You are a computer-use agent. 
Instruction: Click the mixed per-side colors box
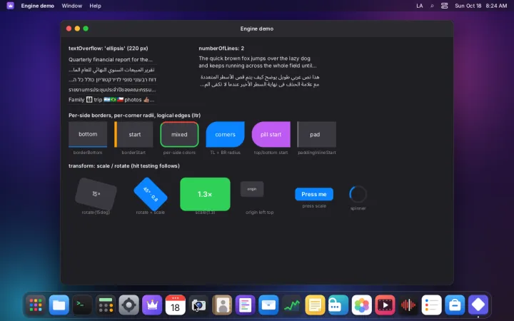click(179, 134)
